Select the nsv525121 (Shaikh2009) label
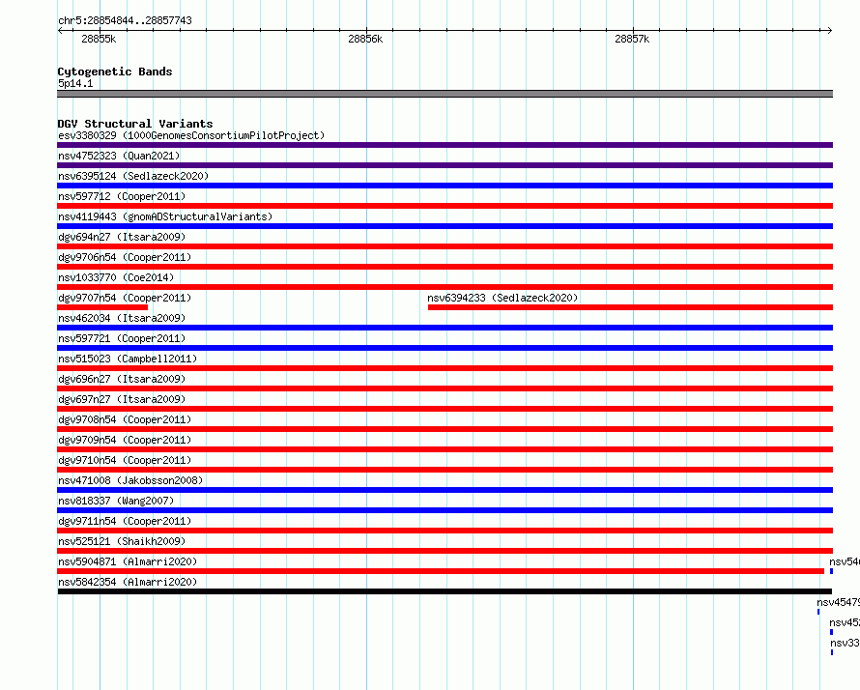Image resolution: width=860 pixels, height=690 pixels. click(x=122, y=541)
